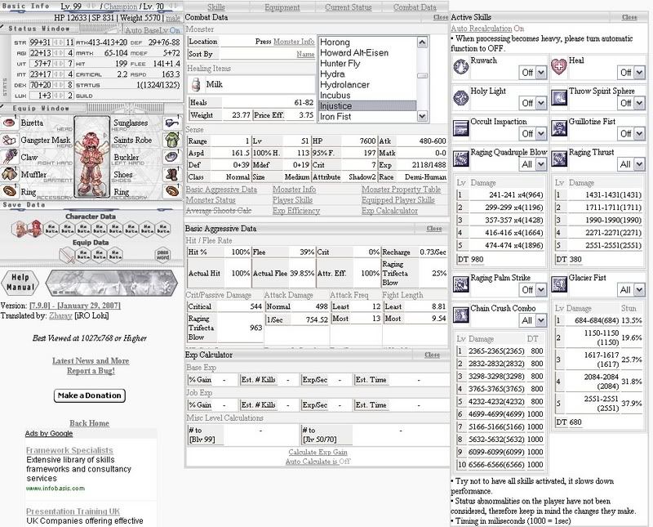Click the Chain Crush Combo skill icon
653x527 pixels.
tap(461, 315)
